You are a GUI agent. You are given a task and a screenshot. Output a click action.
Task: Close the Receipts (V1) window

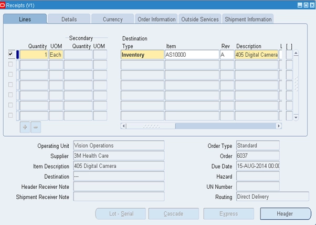[312, 5]
